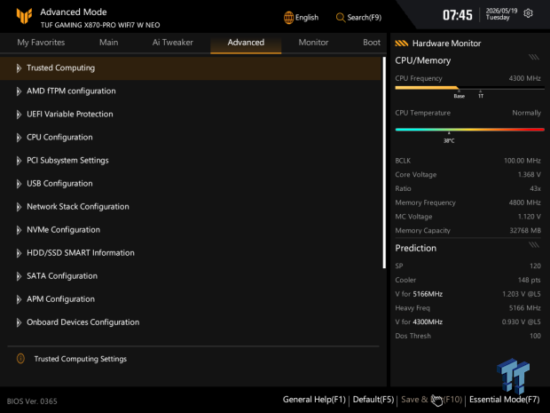550x413 pixels.
Task: Click the globe language icon
Action: (288, 18)
